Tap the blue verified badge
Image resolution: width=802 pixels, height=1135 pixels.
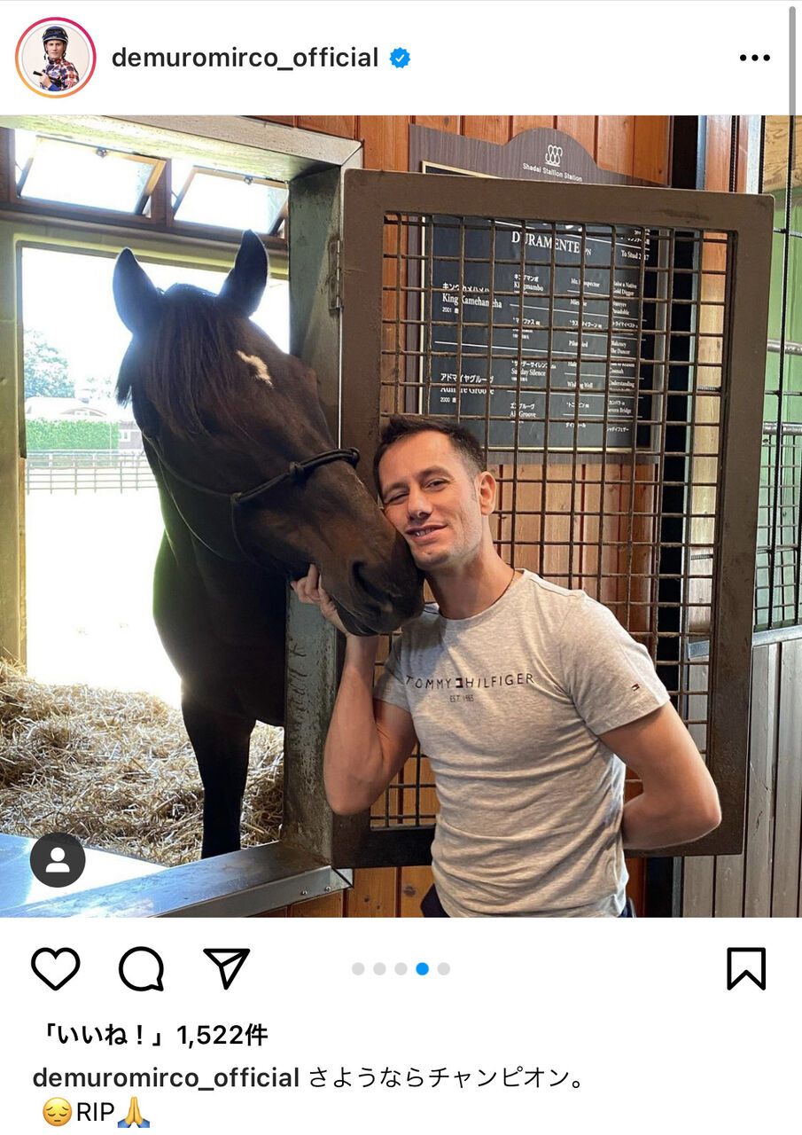(x=400, y=59)
